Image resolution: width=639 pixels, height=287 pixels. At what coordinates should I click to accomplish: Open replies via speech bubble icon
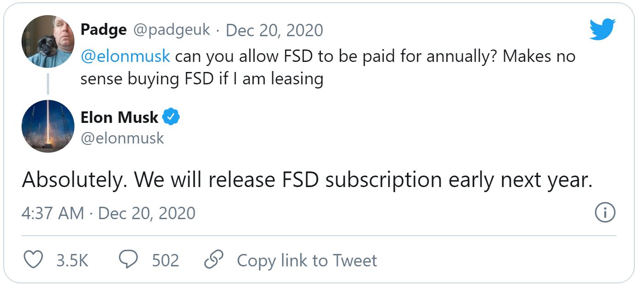[129, 259]
